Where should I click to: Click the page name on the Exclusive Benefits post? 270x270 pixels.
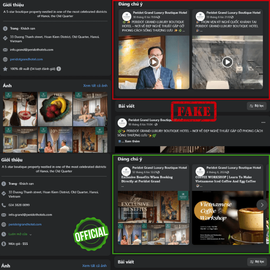[x=159, y=168]
